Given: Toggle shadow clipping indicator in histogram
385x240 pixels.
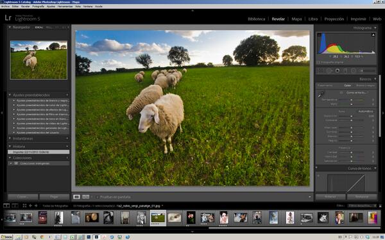Looking at the screenshot, I should point(319,35).
